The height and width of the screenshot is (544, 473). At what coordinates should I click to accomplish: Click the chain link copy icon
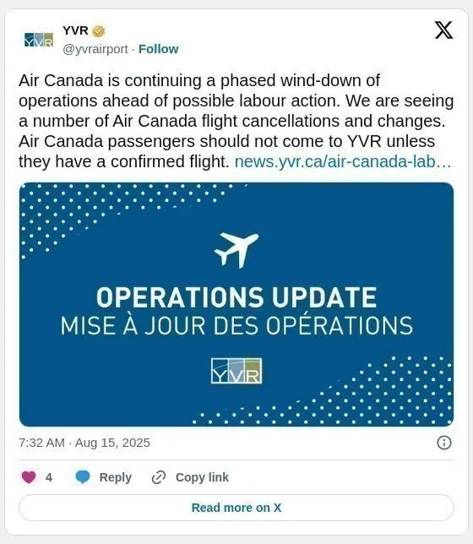point(159,477)
